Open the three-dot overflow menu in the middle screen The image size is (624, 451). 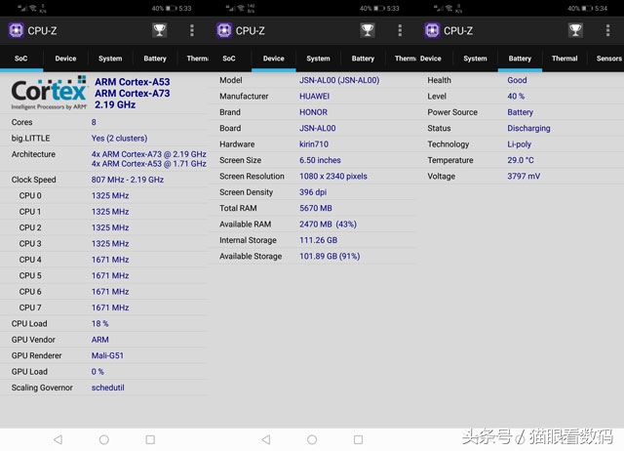[x=400, y=30]
